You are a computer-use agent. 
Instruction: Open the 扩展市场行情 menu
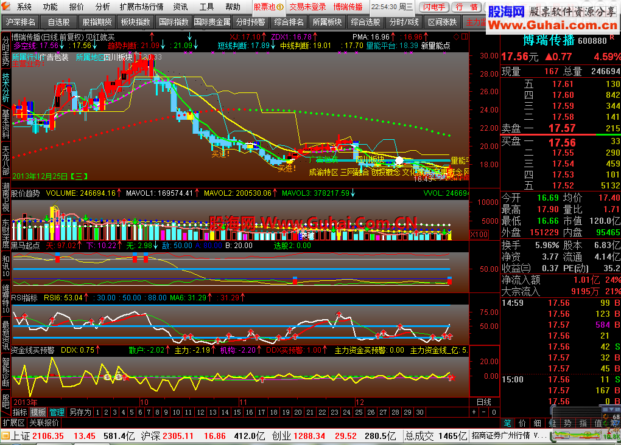(141, 7)
